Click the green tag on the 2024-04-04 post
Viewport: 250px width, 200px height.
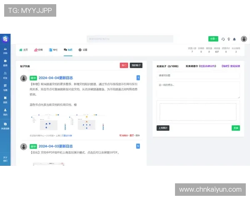pos(33,78)
